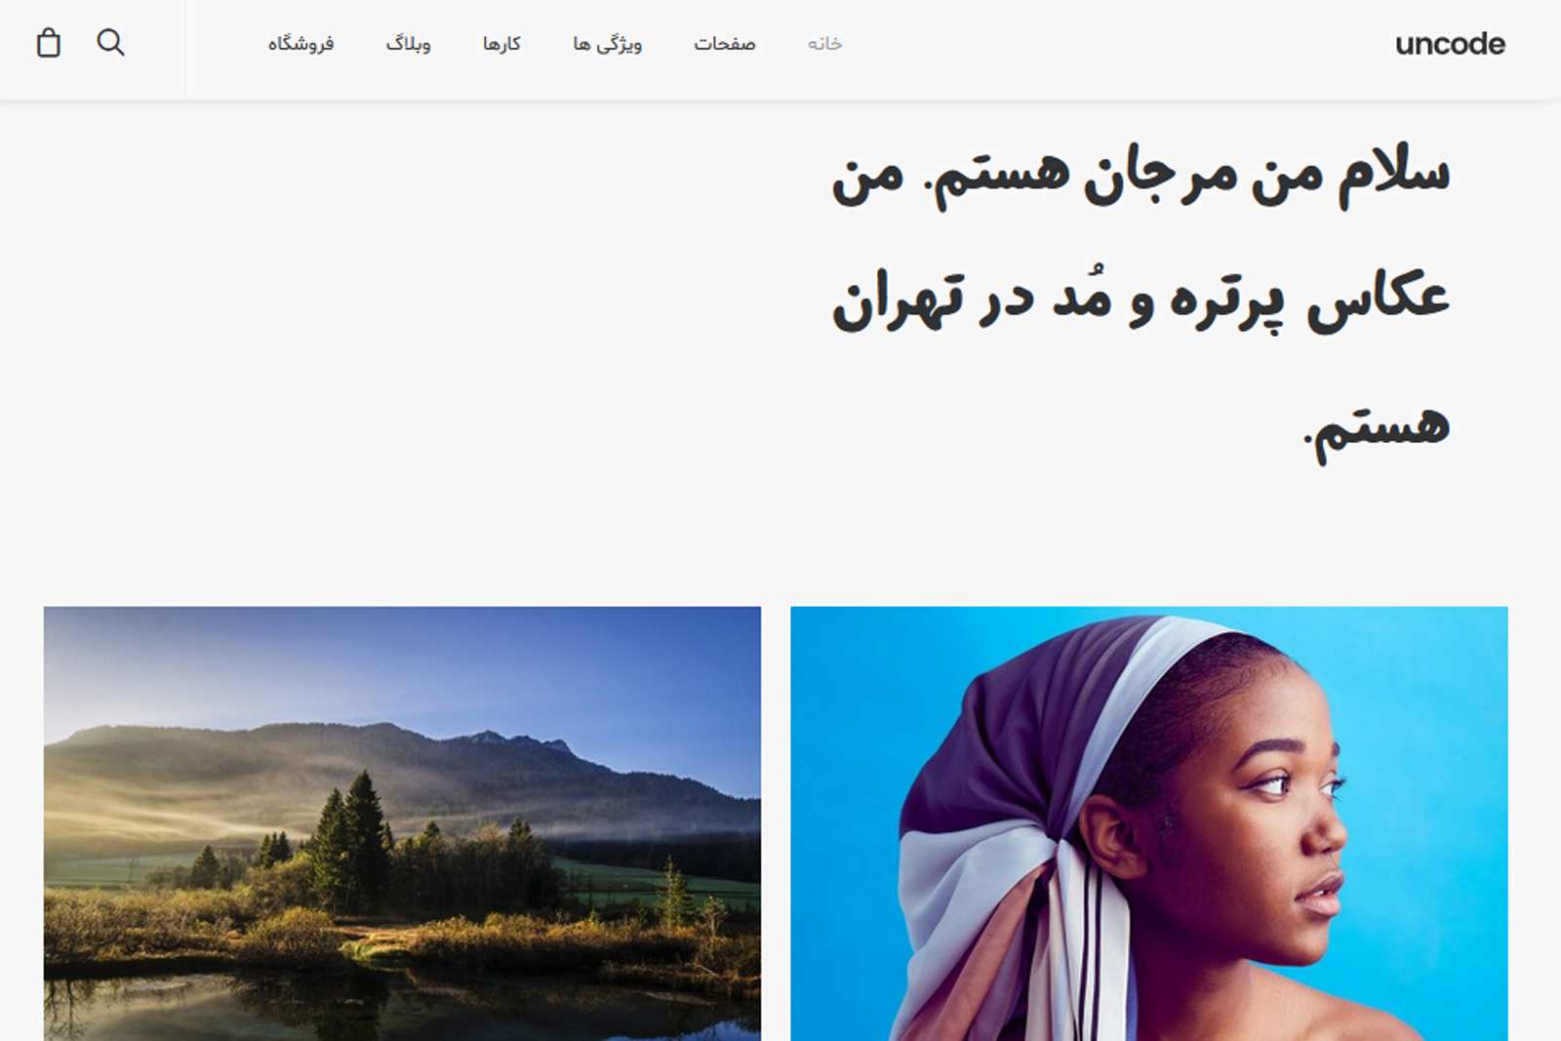The height and width of the screenshot is (1041, 1561).
Task: Open the shopping bag cart icon
Action: coord(49,43)
